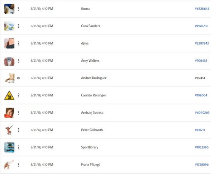Open asset link #1728096
The height and width of the screenshot is (174, 211).
point(202,165)
